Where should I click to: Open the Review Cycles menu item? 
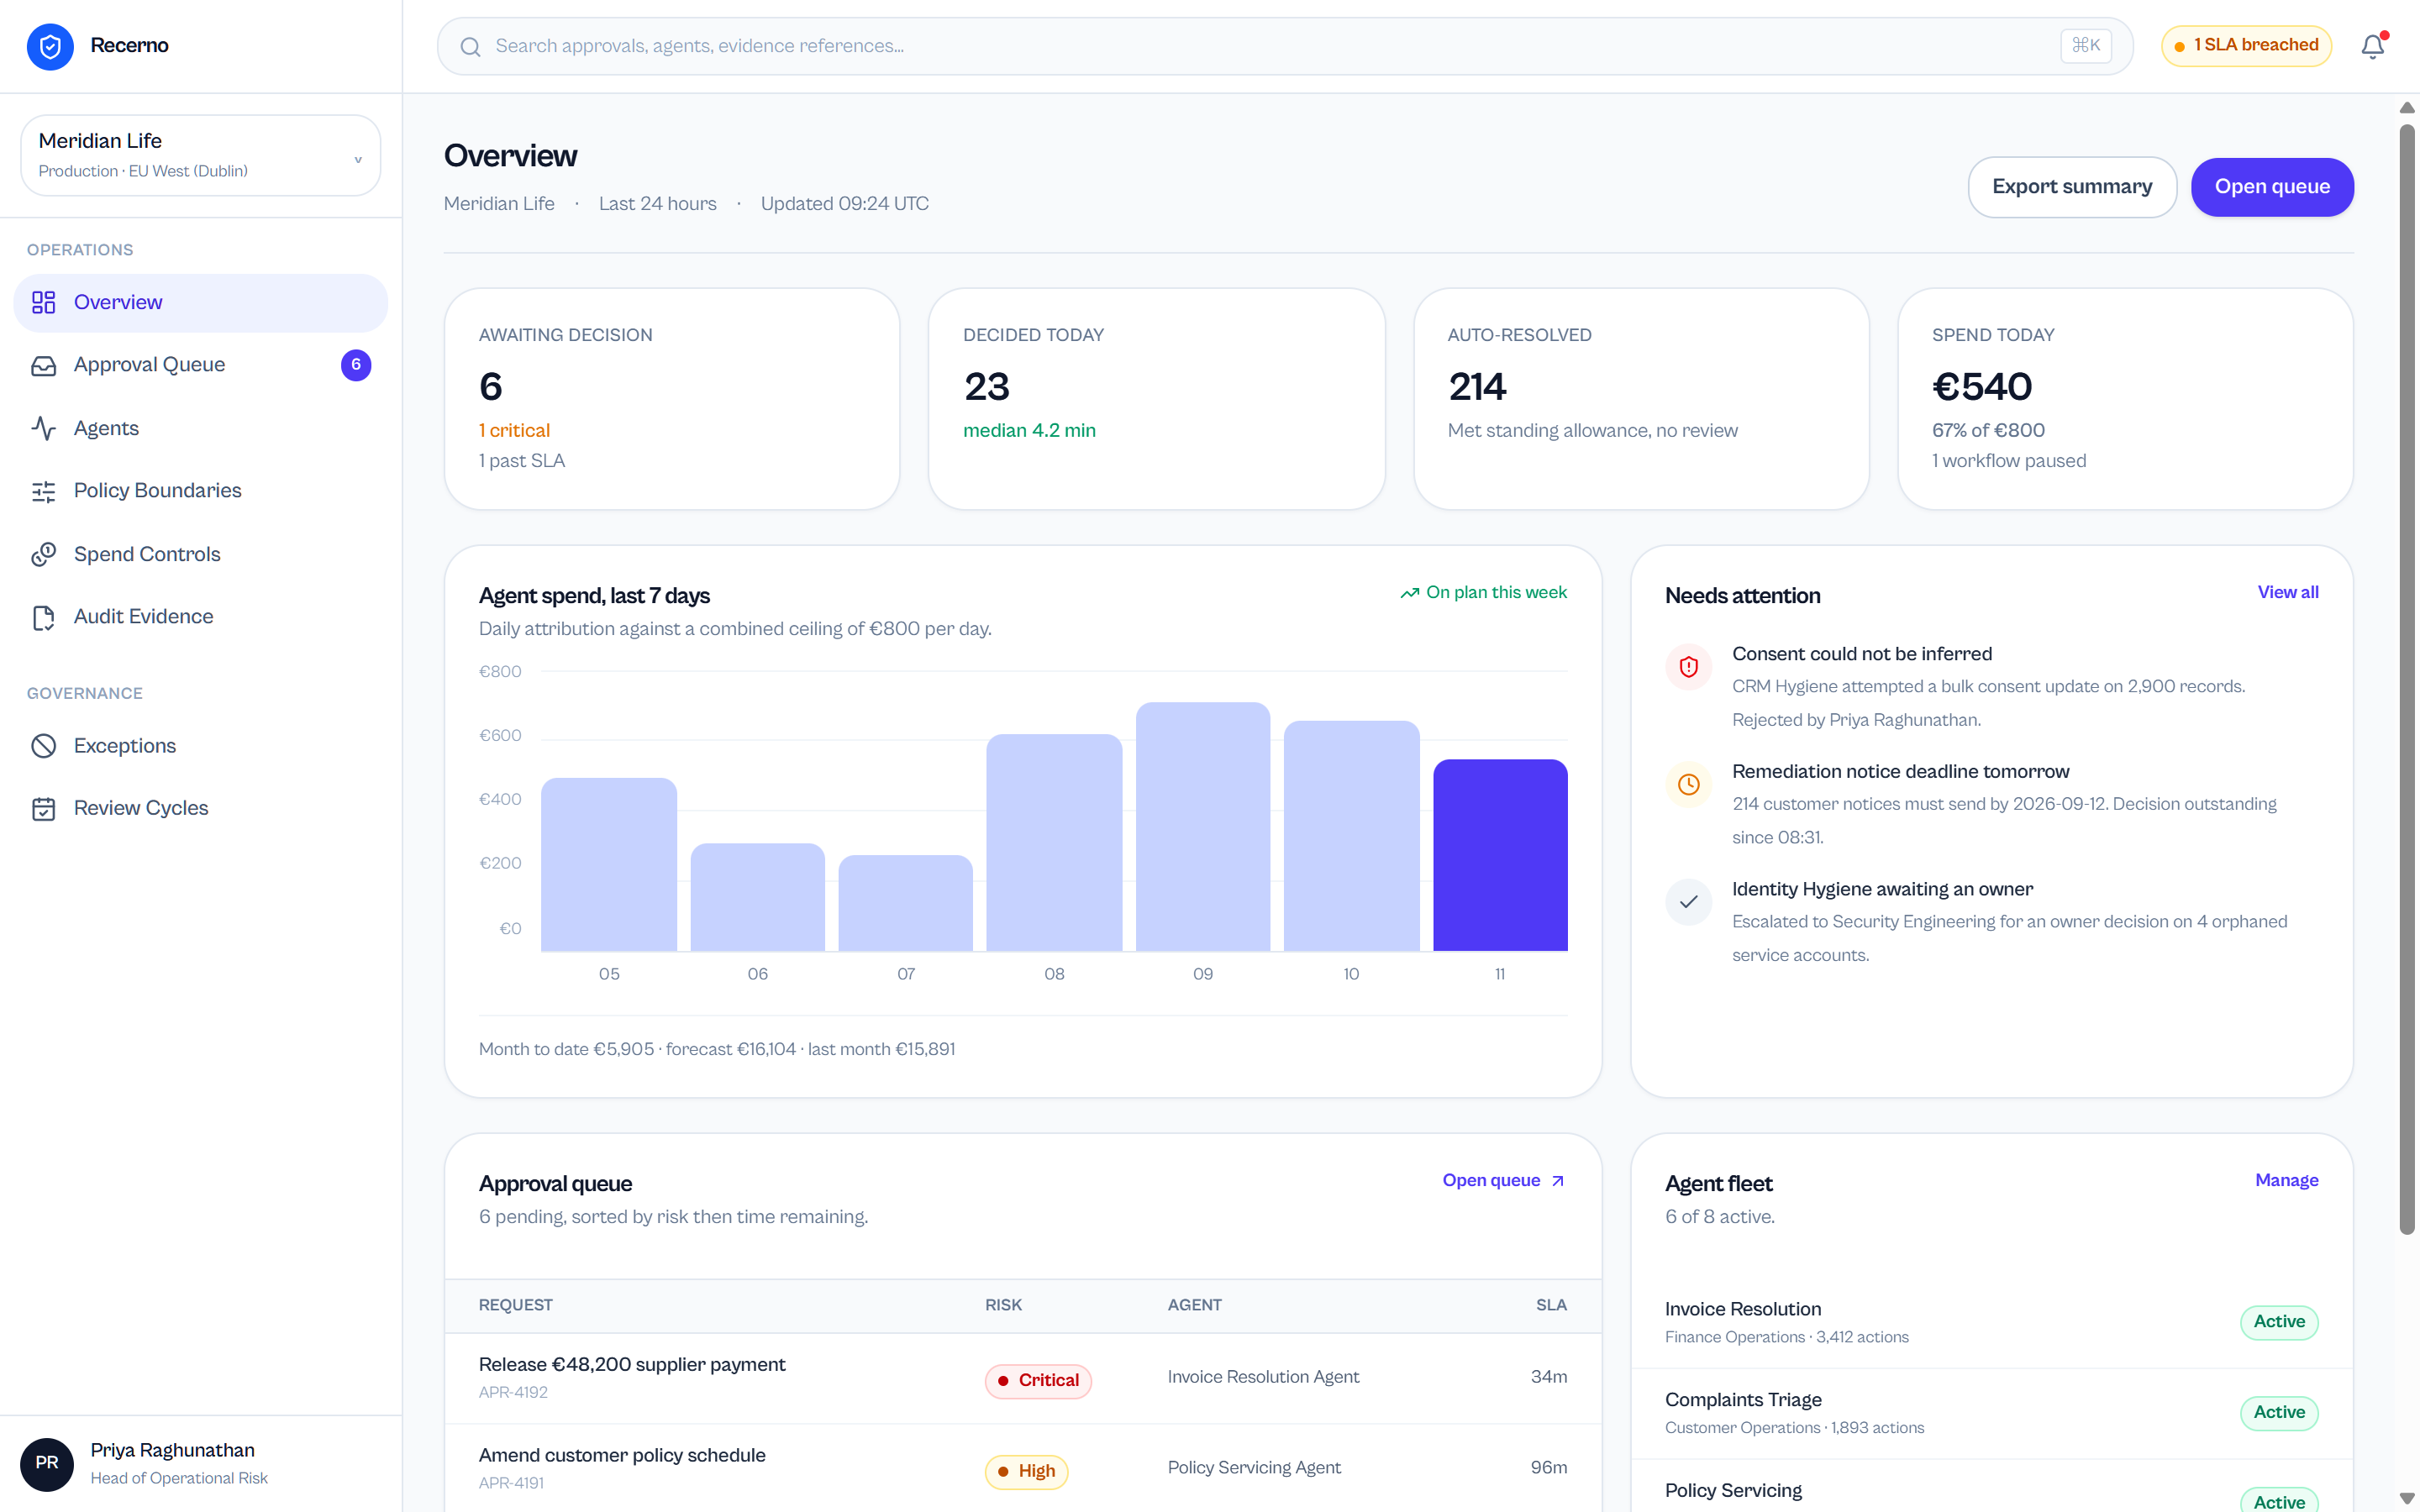[200, 808]
